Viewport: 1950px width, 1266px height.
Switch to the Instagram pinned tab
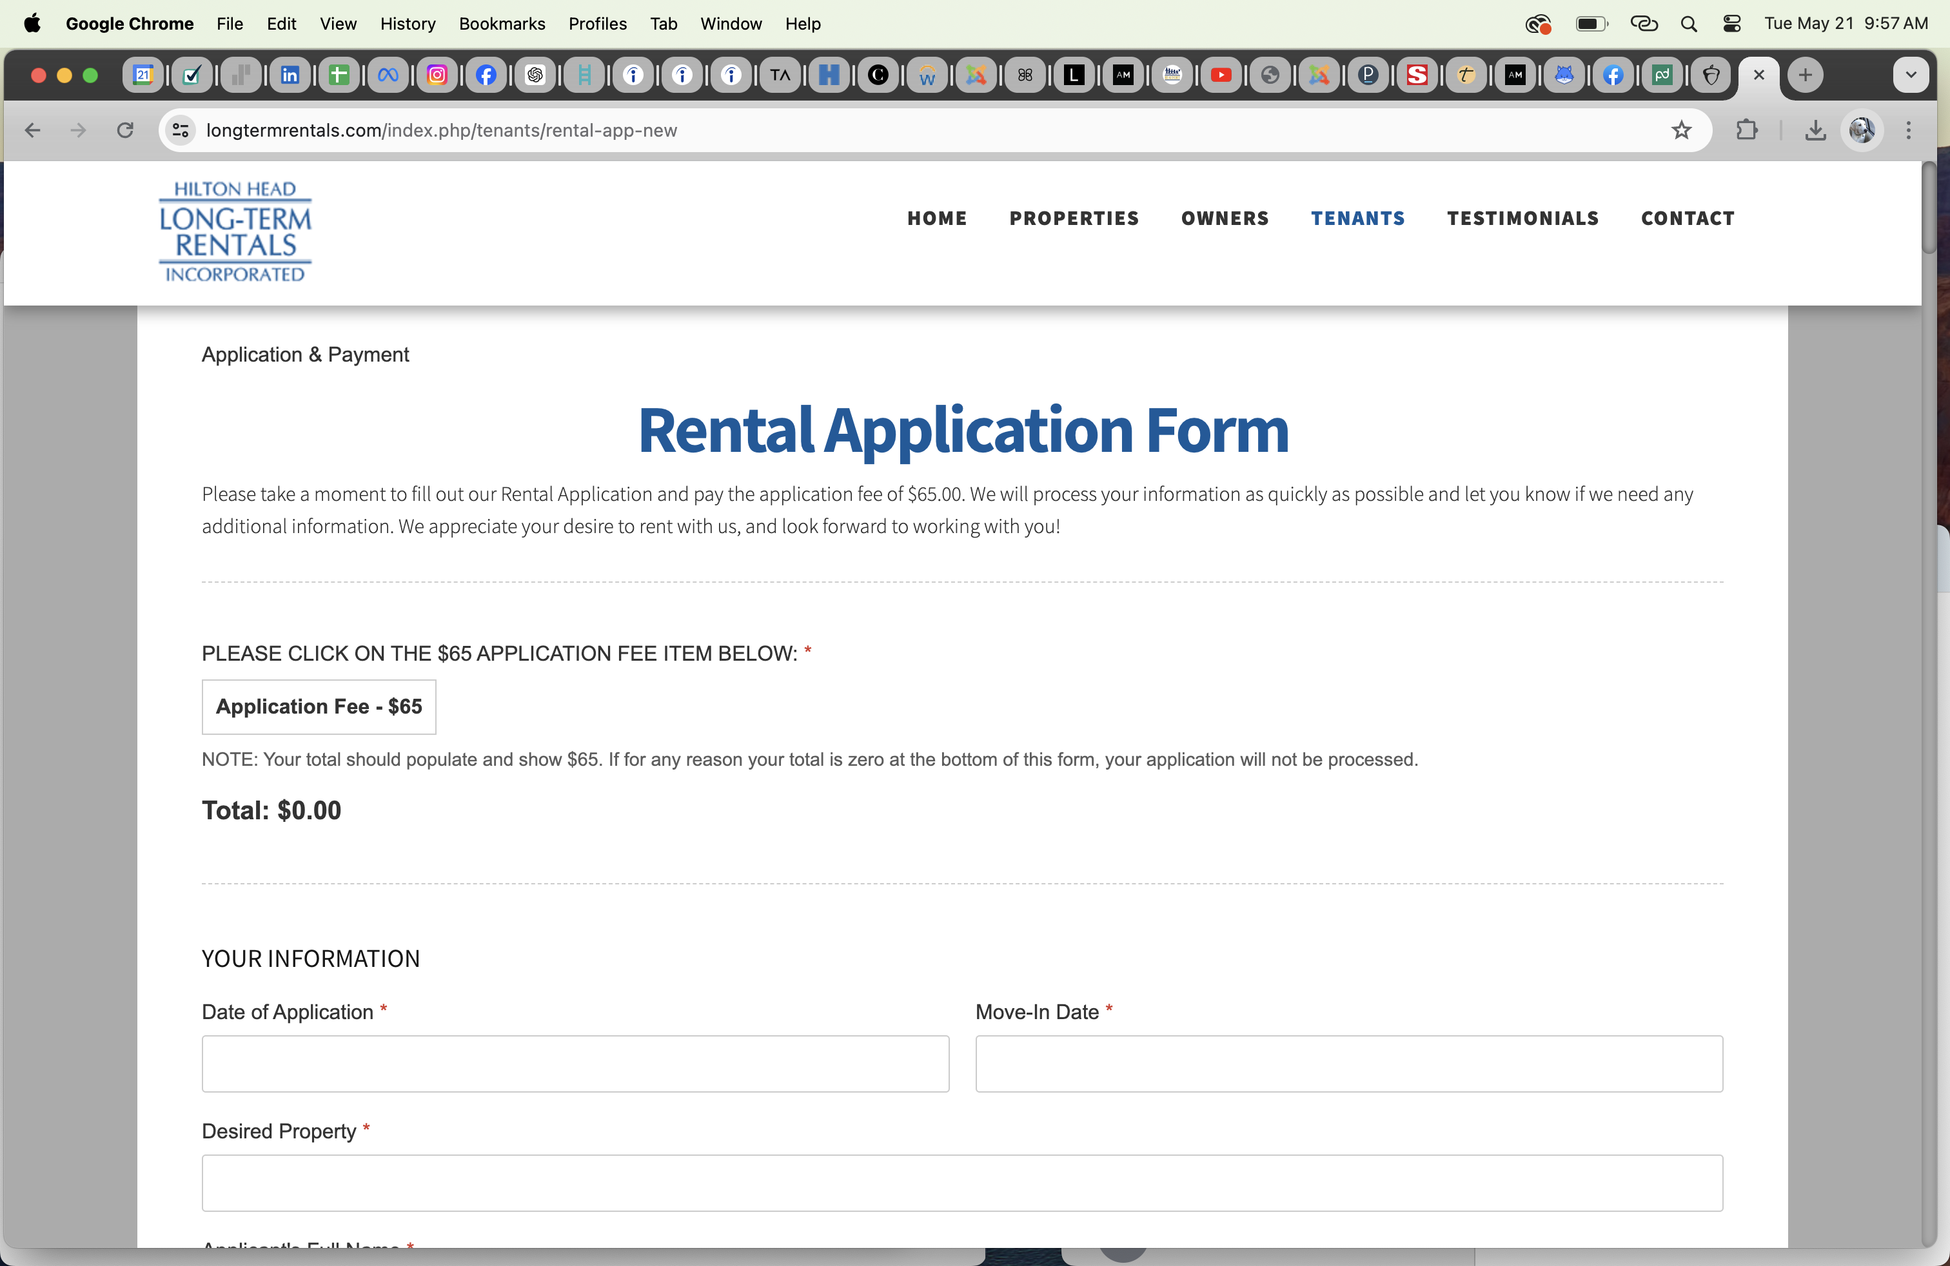click(x=437, y=75)
